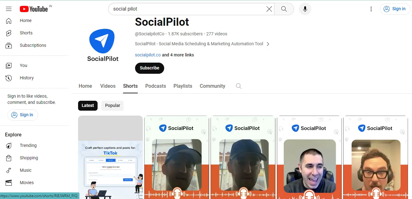The width and height of the screenshot is (412, 199).
Task: Open the three-dot more options menu
Action: pyautogui.click(x=371, y=9)
